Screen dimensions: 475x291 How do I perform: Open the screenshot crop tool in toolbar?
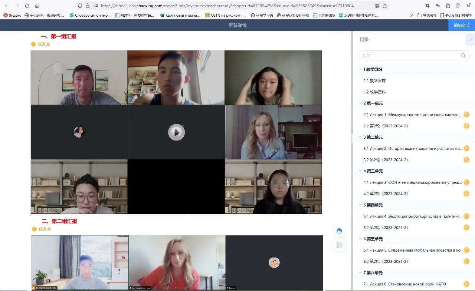(427, 6)
